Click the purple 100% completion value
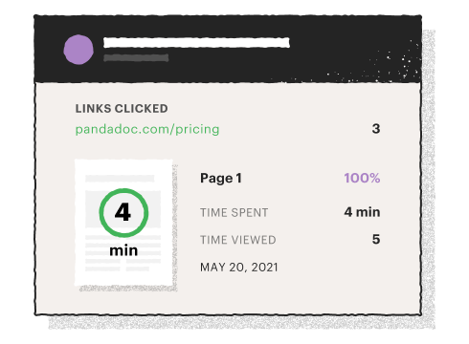 coord(362,178)
